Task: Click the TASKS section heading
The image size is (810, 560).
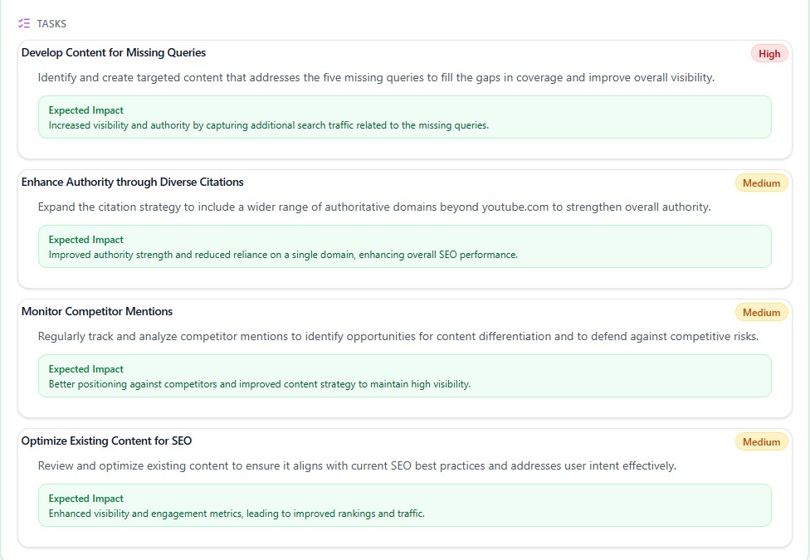Action: point(51,24)
